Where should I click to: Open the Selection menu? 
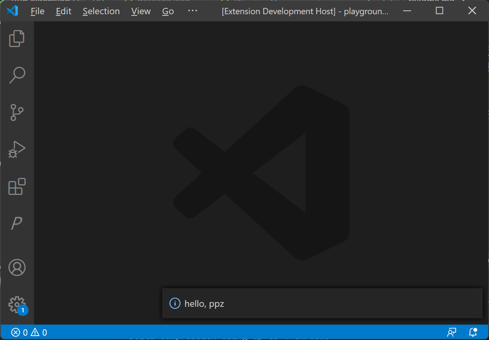(x=101, y=11)
